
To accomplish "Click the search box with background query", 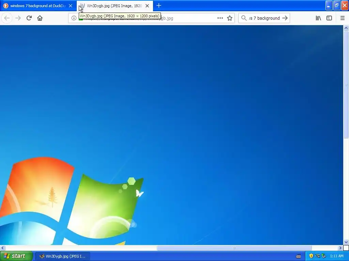I will 264,18.
